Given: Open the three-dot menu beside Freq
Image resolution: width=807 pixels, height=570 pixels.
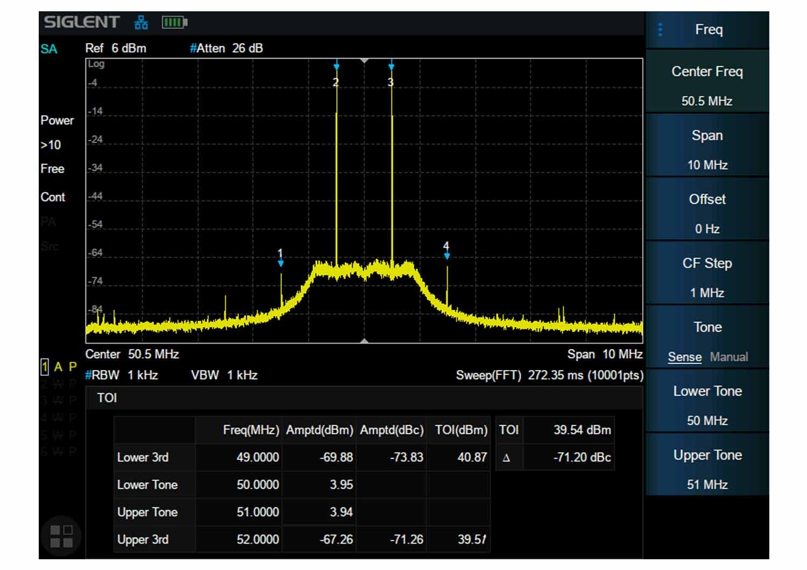Looking at the screenshot, I should pos(660,30).
